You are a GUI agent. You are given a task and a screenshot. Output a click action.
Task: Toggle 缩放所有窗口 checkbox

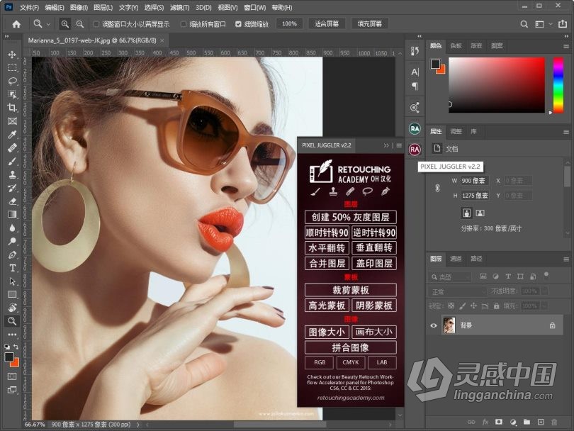tap(184, 24)
